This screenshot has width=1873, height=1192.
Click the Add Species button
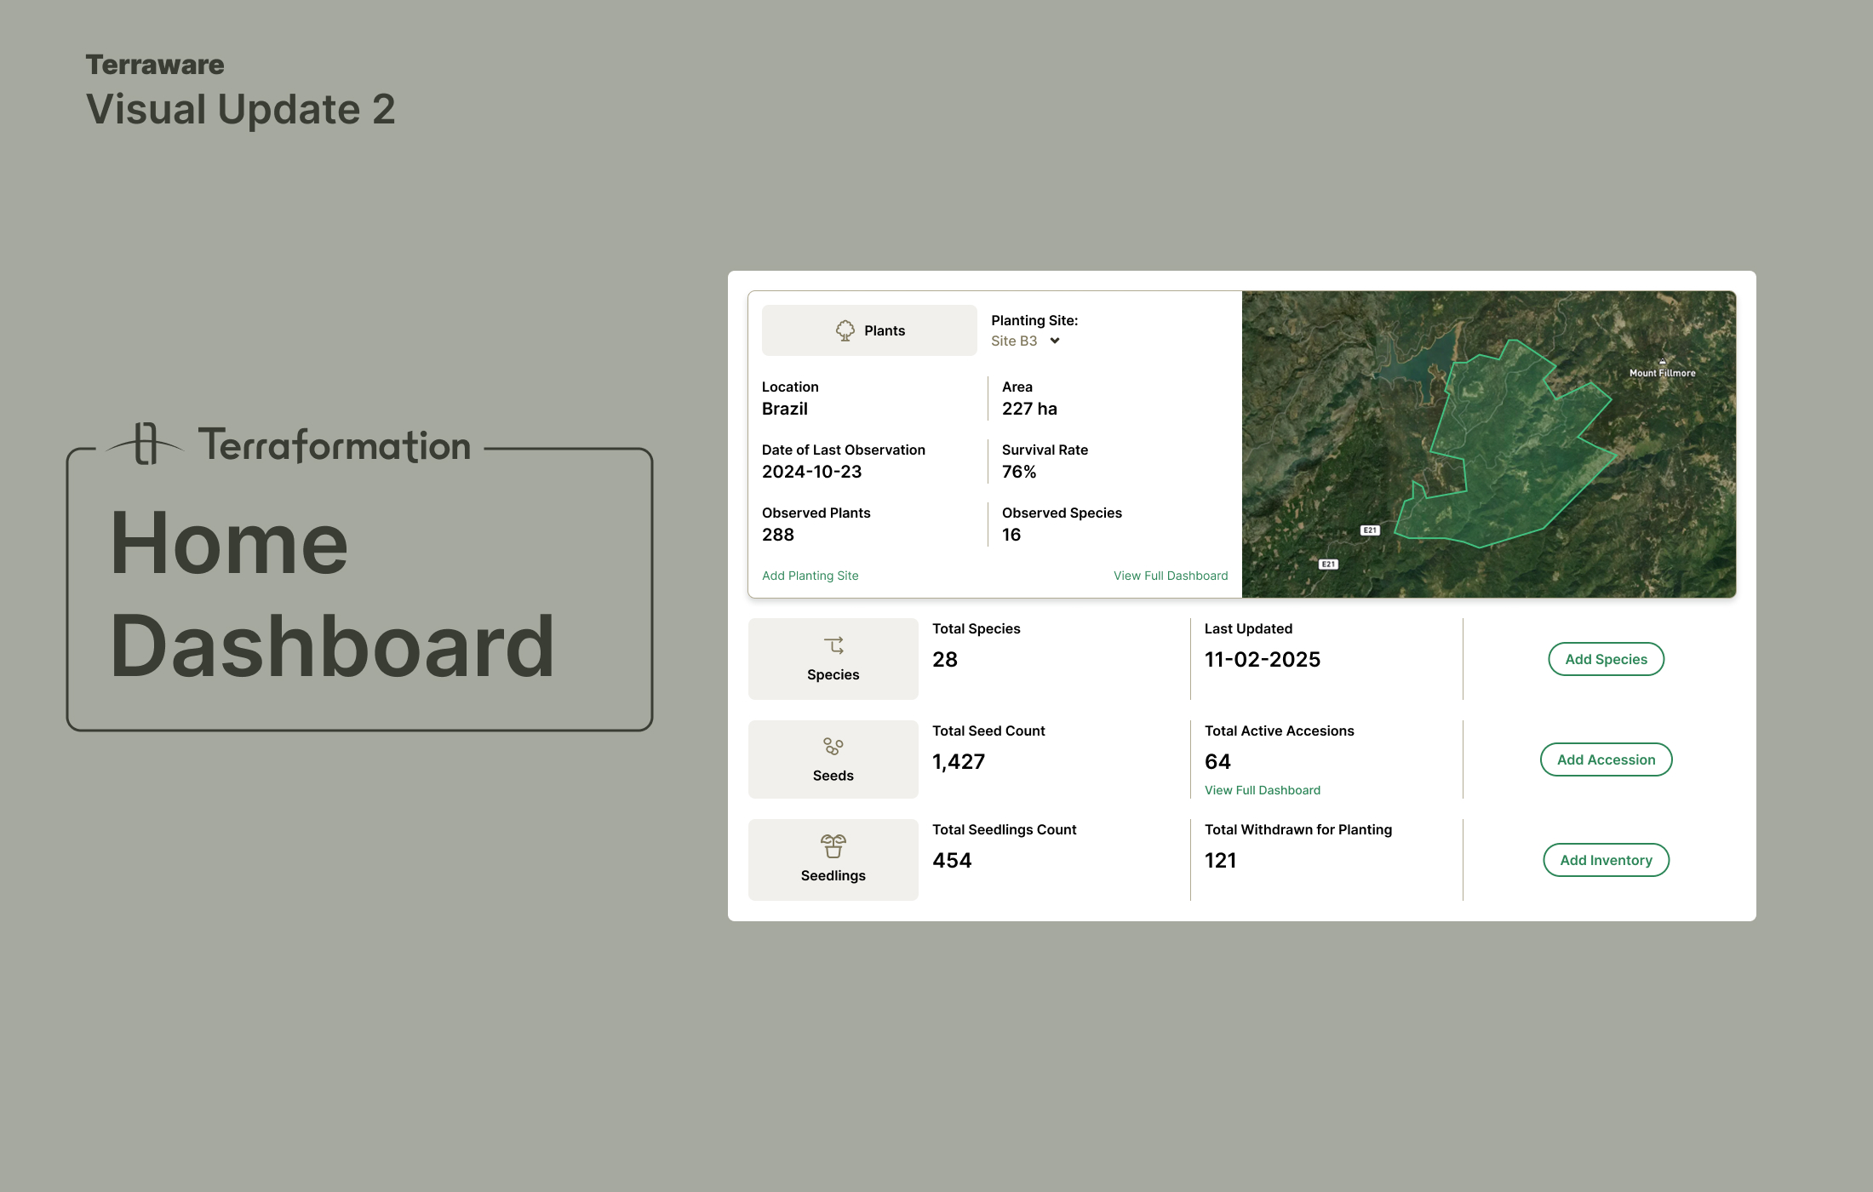[1606, 659]
